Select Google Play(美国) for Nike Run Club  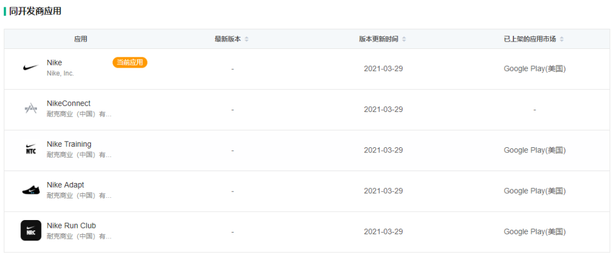(534, 231)
